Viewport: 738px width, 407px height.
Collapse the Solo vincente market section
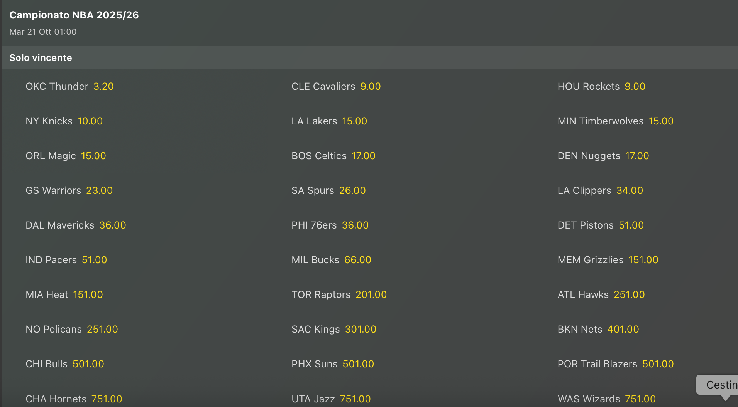(41, 58)
